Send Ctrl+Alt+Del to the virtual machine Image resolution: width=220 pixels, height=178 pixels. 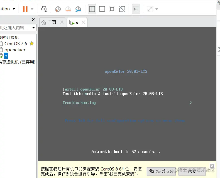click(44, 9)
